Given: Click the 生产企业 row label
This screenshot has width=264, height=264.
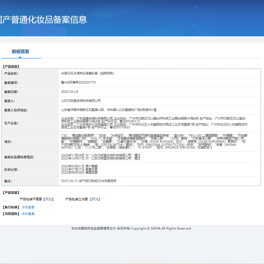Looking at the screenshot, I should pyautogui.click(x=11, y=123).
